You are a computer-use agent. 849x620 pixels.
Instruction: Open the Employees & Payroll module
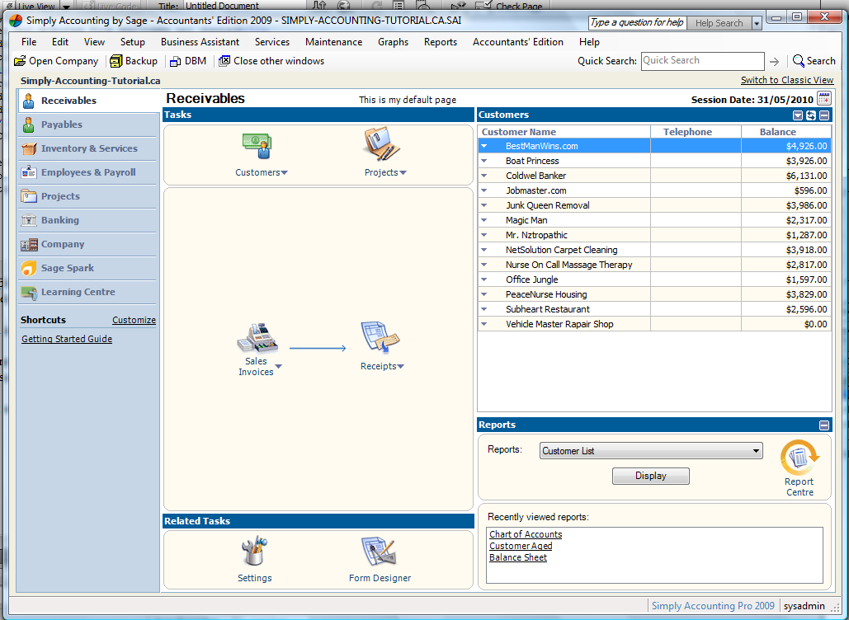(87, 172)
